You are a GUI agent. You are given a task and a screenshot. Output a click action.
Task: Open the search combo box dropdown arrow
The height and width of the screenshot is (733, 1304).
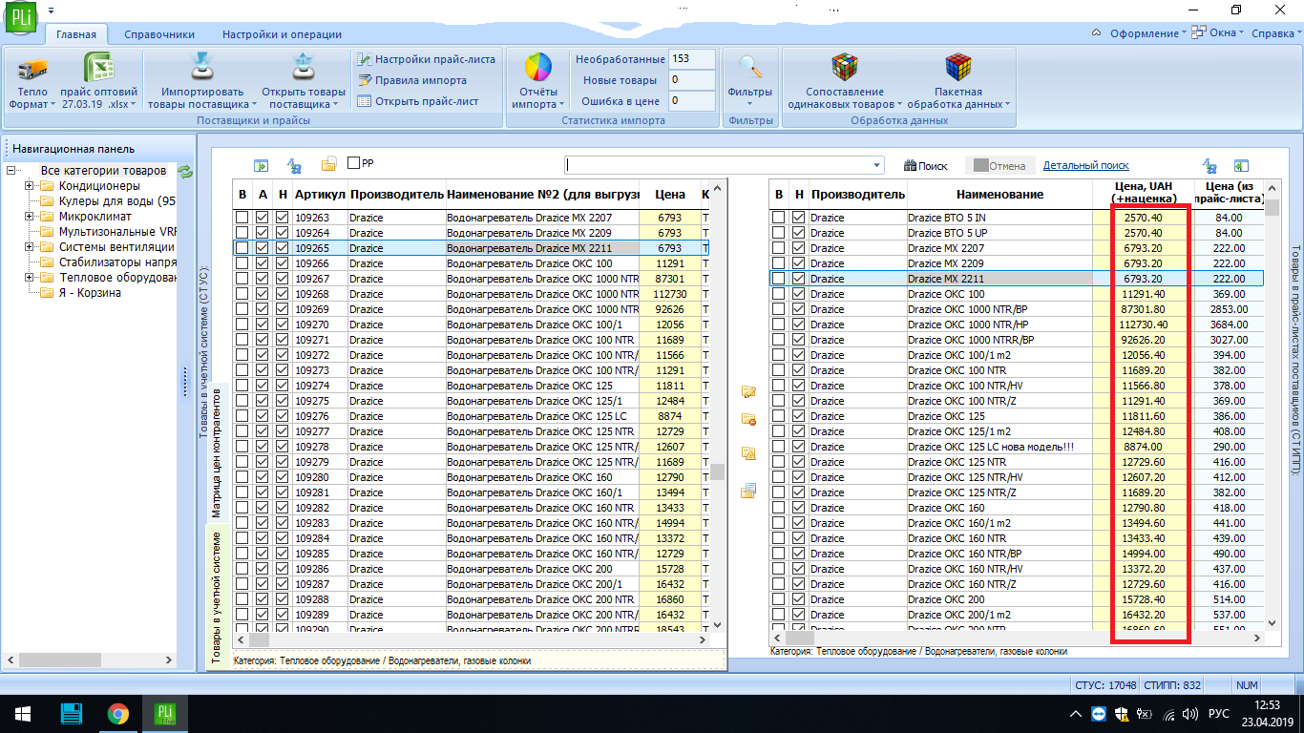(877, 165)
